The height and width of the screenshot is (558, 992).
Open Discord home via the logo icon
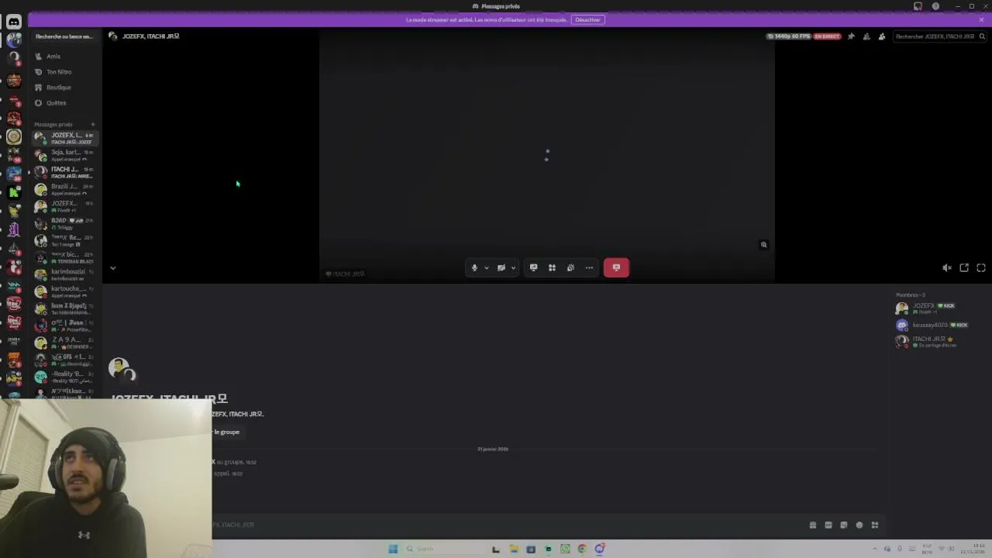[x=14, y=22]
